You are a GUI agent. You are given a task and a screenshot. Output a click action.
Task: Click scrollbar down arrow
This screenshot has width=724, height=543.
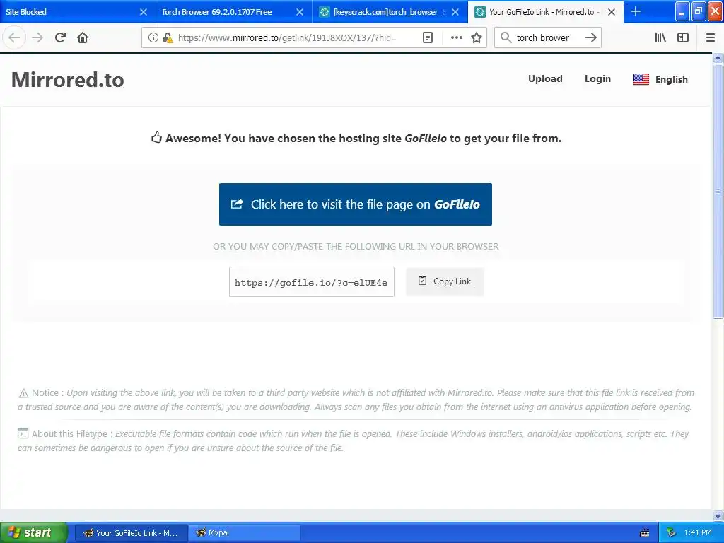point(718,515)
